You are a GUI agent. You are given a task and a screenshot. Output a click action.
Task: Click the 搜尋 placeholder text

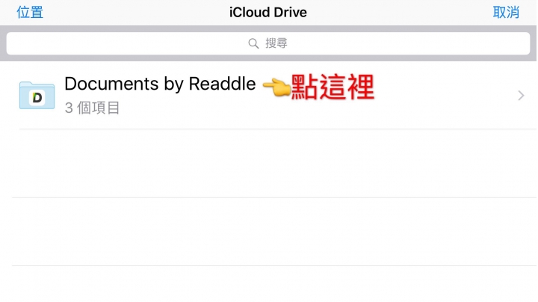(276, 43)
